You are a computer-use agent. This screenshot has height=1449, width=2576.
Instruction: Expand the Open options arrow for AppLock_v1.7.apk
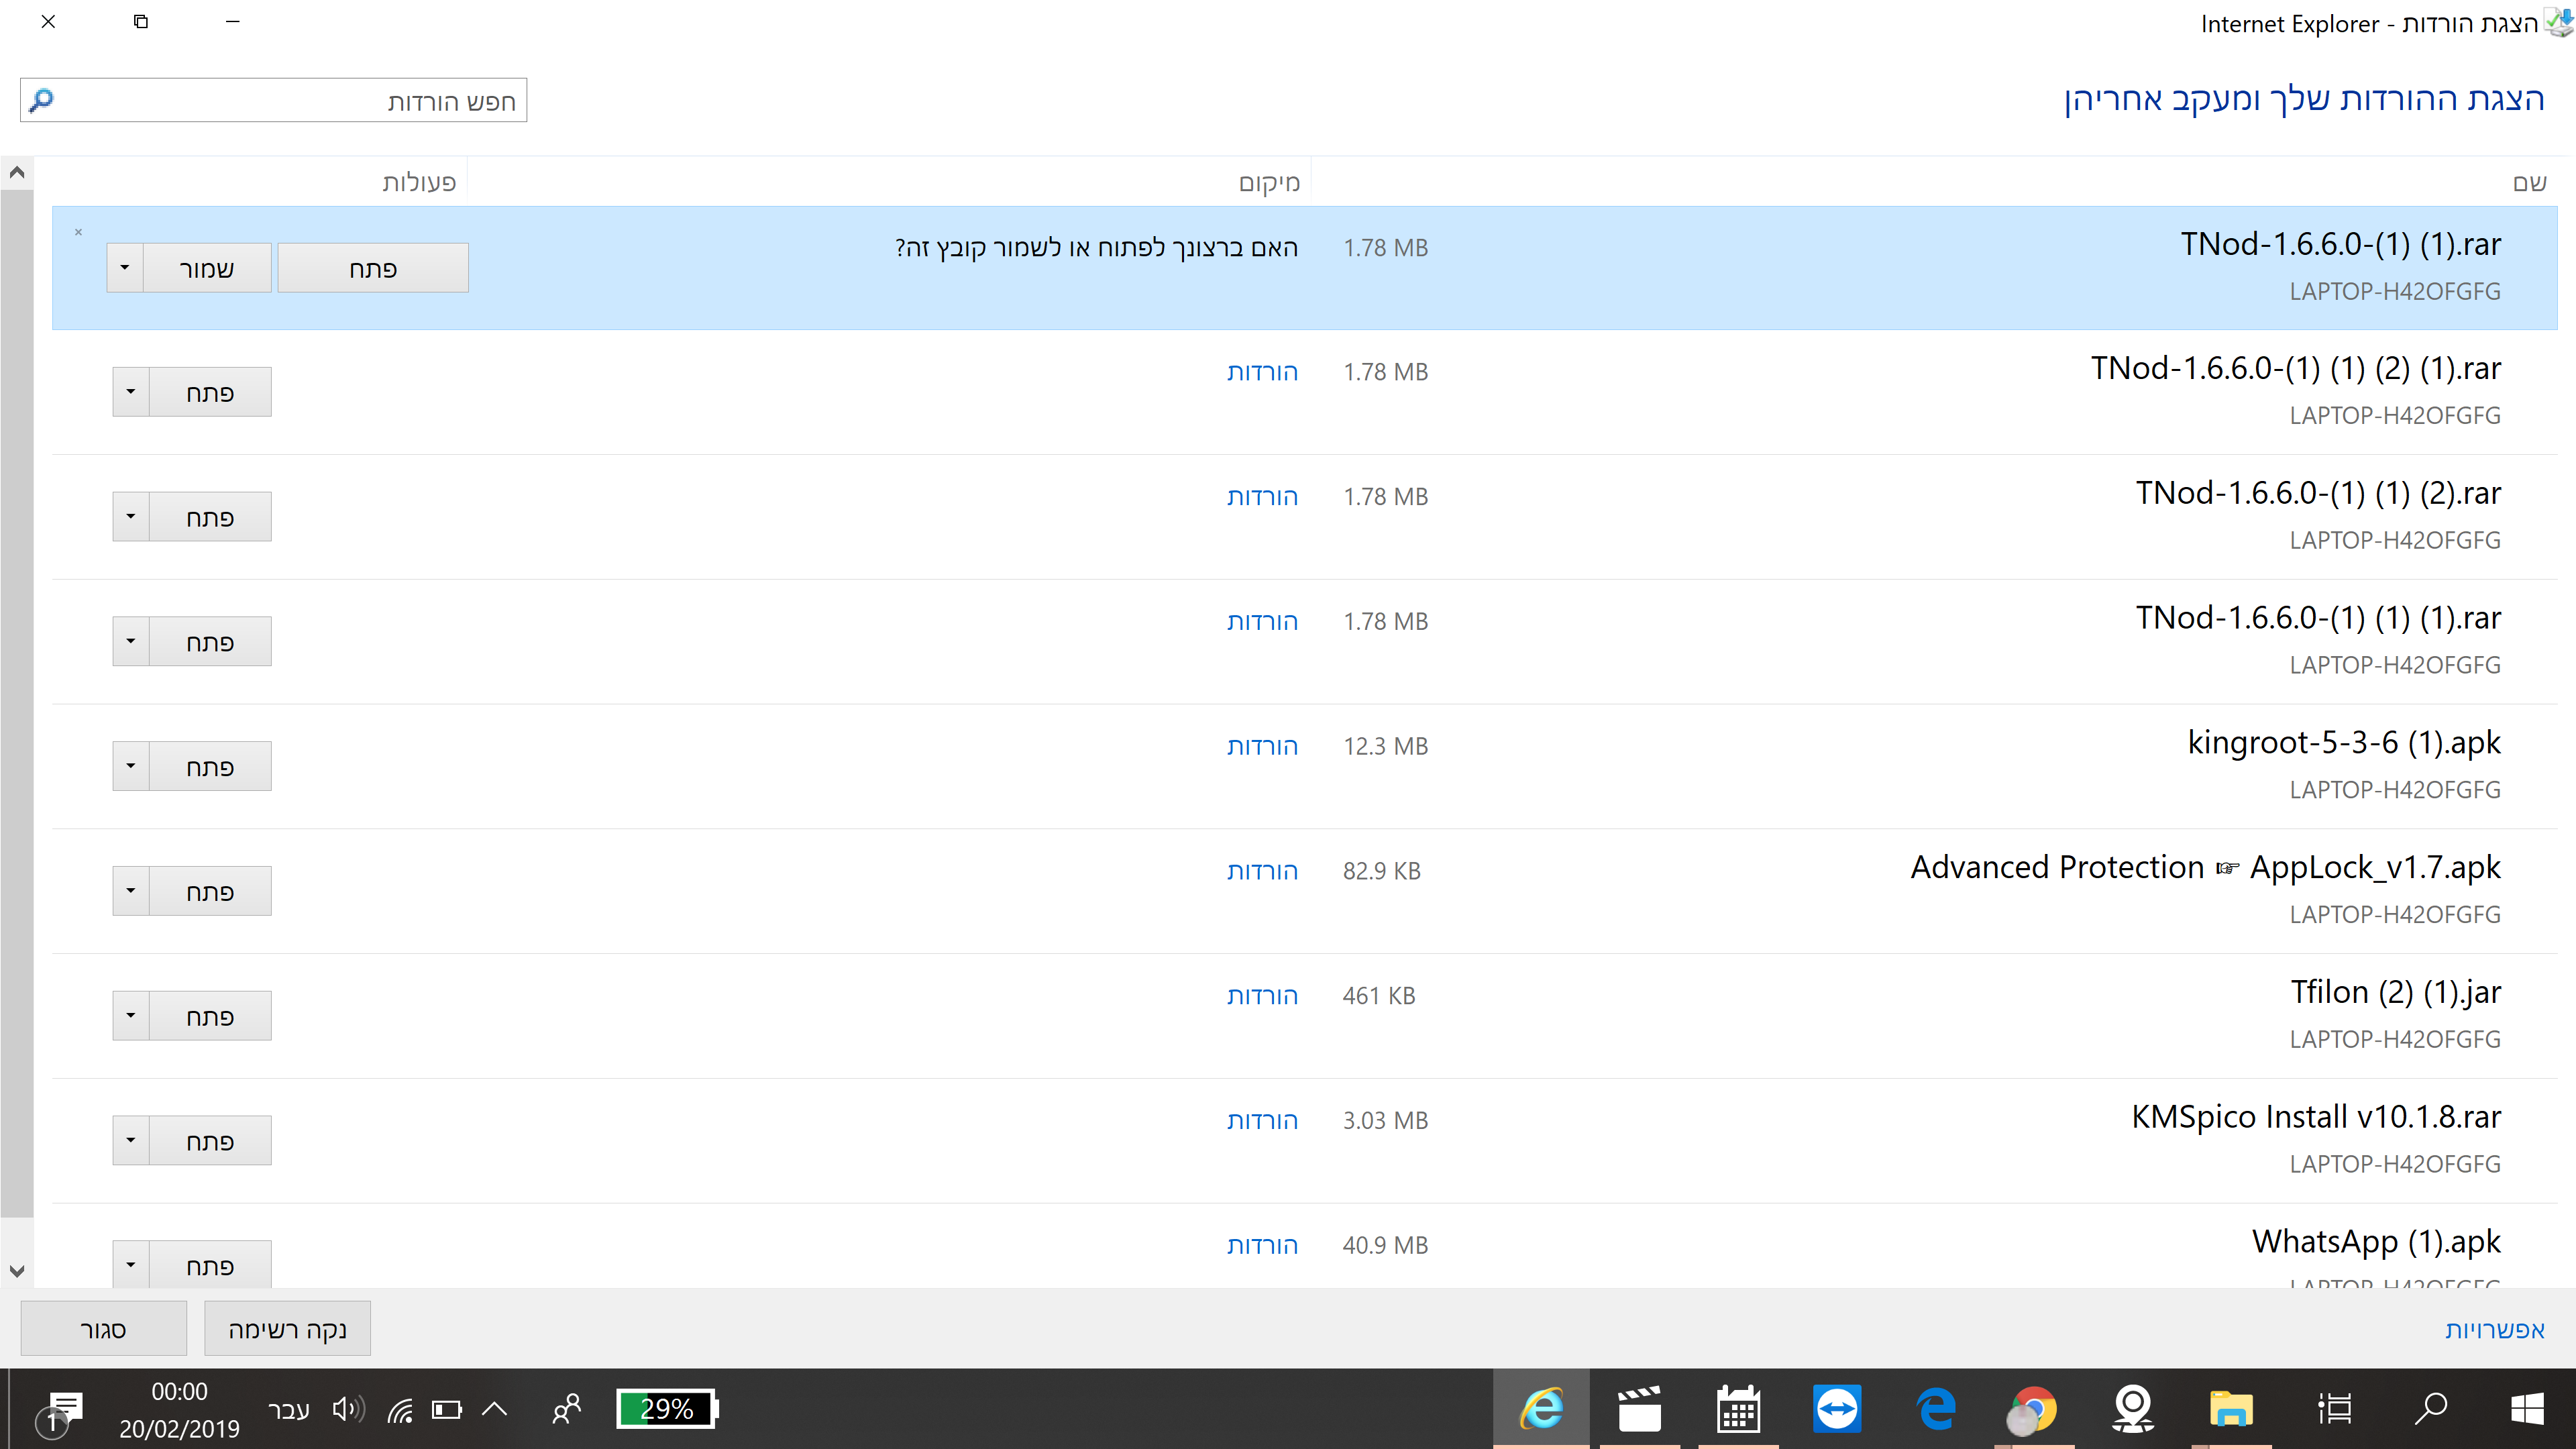(131, 891)
